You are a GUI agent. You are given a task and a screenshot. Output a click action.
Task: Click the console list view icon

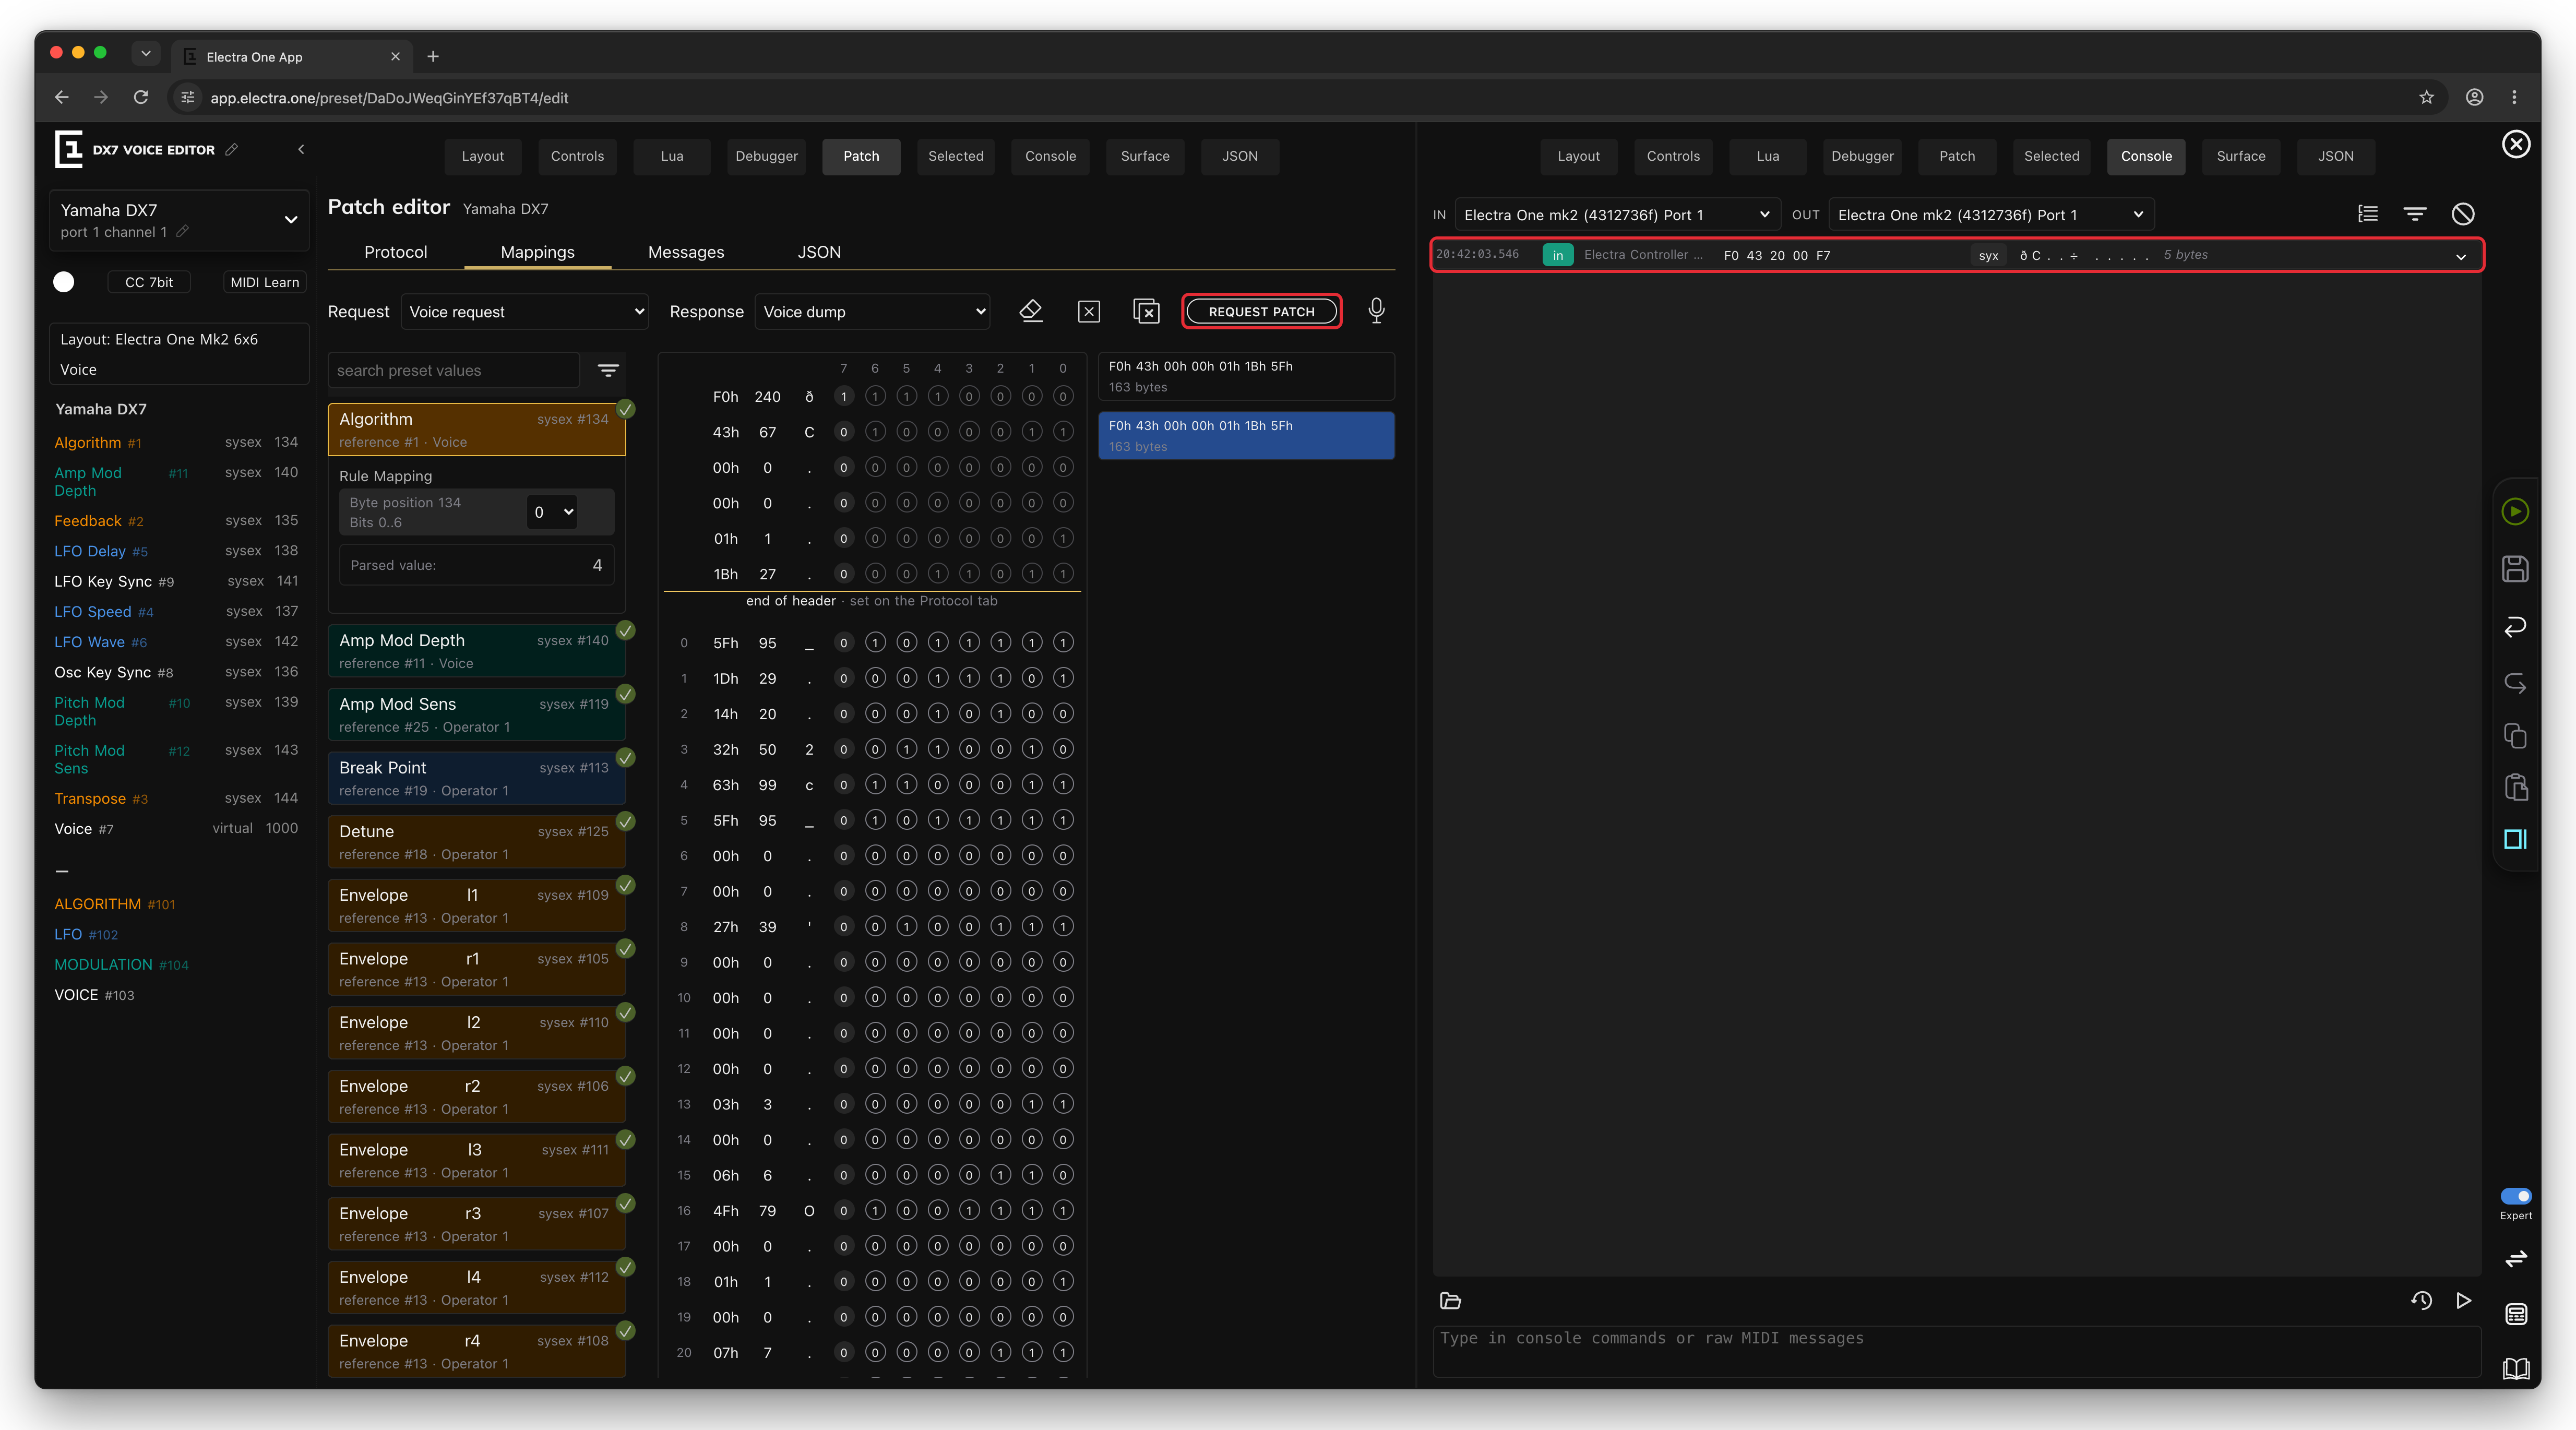[x=2367, y=214]
